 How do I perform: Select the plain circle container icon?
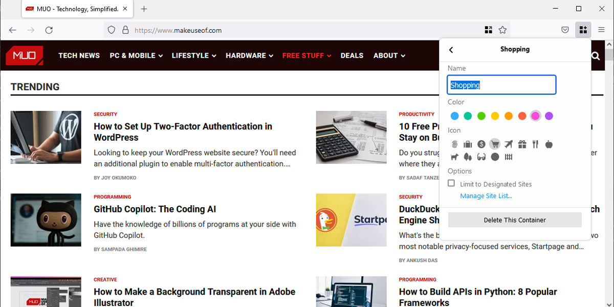point(495,157)
